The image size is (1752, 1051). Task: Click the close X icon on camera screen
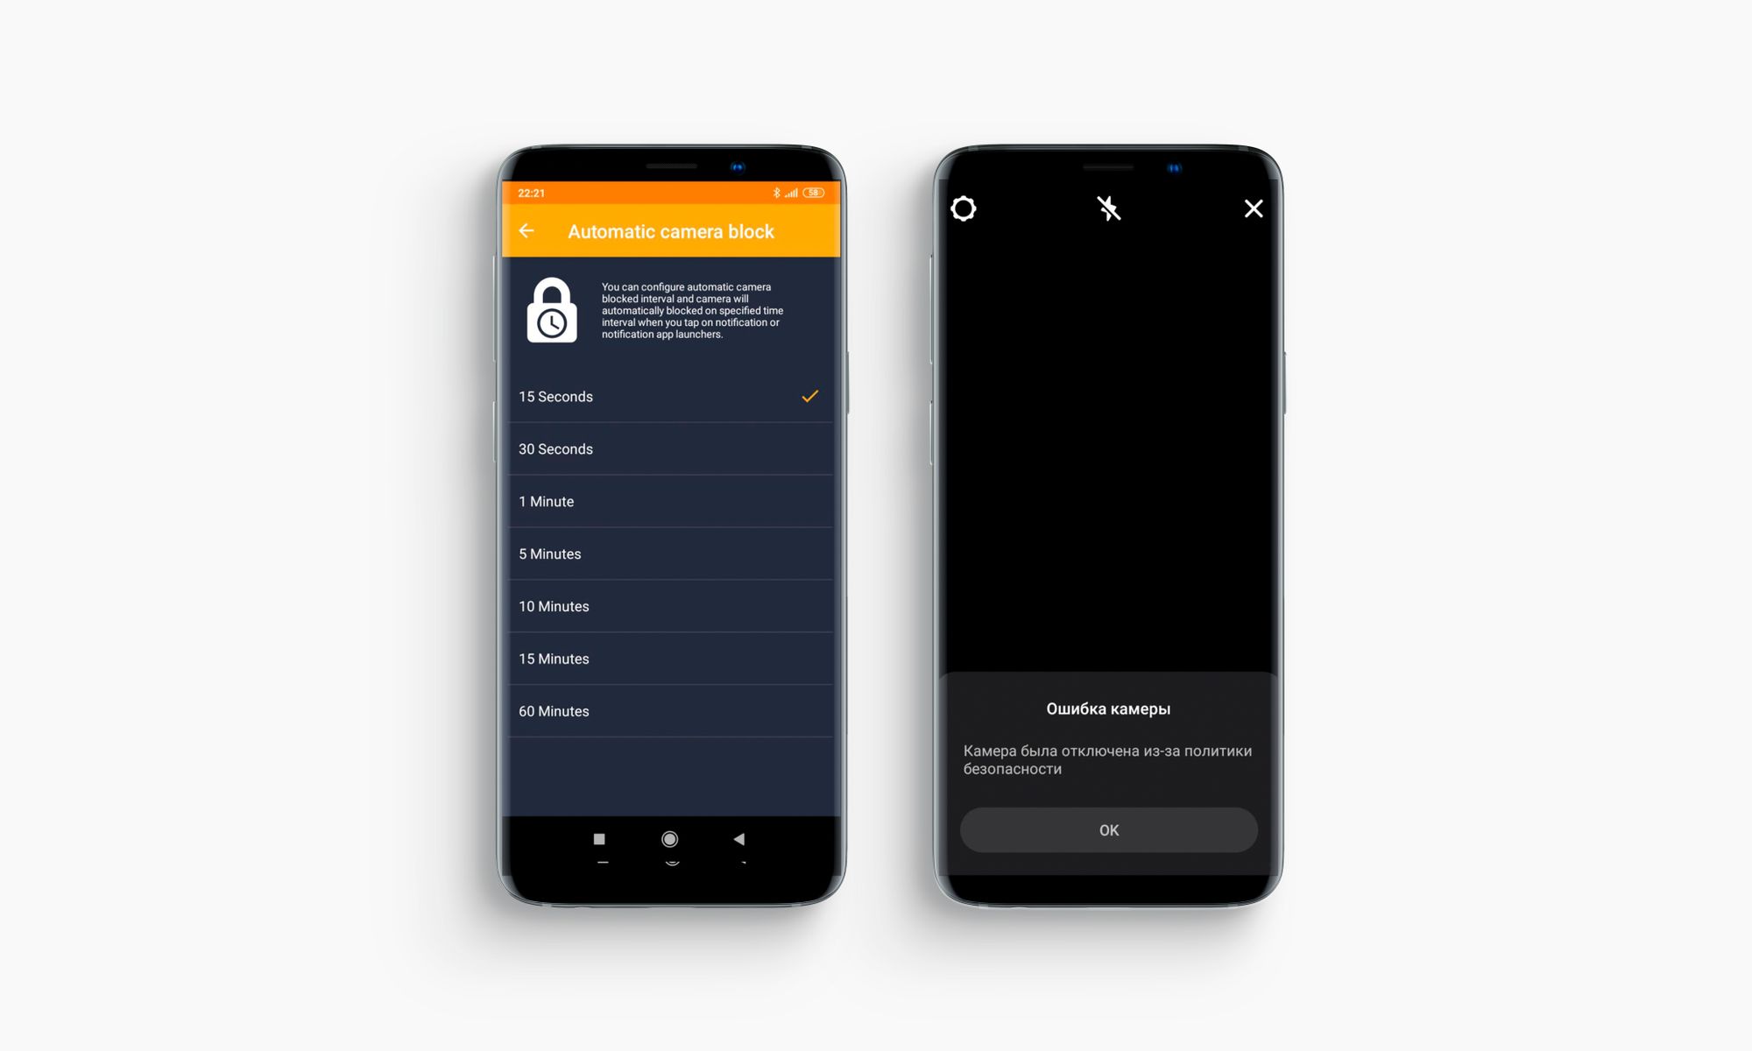click(x=1253, y=208)
